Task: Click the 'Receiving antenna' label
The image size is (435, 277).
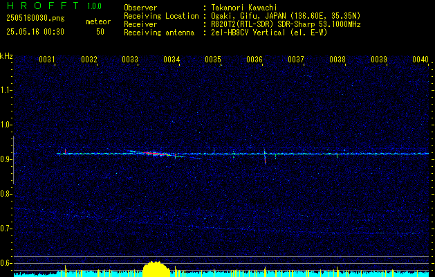Action: click(159, 33)
